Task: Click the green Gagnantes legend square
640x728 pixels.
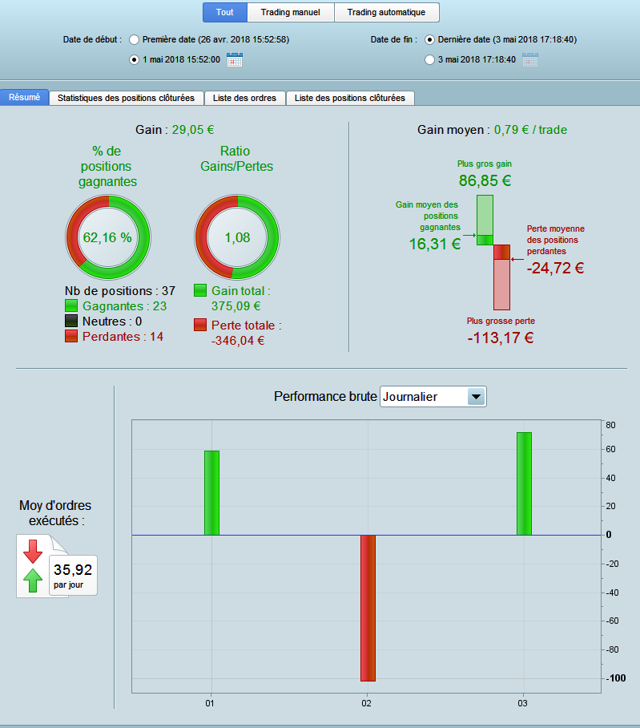Action: click(71, 305)
